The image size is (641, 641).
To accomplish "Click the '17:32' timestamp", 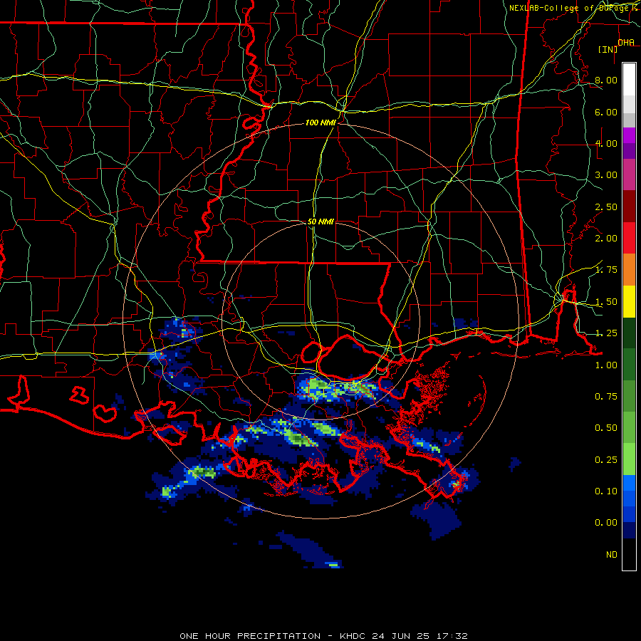I will coord(452,636).
